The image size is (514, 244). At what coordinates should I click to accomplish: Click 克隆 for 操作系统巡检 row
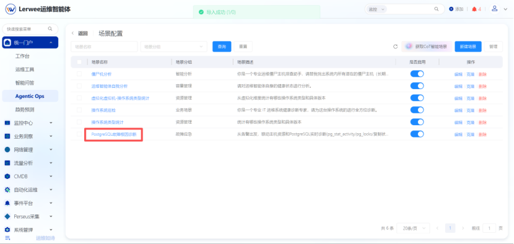click(x=471, y=110)
